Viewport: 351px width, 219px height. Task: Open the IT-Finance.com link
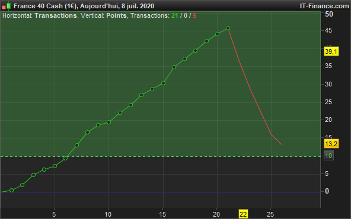click(324, 6)
